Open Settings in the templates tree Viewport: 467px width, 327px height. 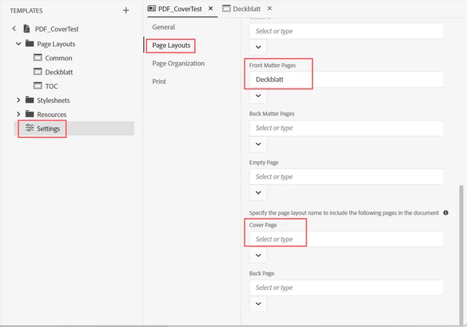pyautogui.click(x=74, y=128)
